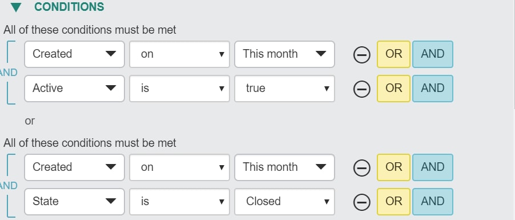Open the 'true' value dropdown

coord(284,89)
